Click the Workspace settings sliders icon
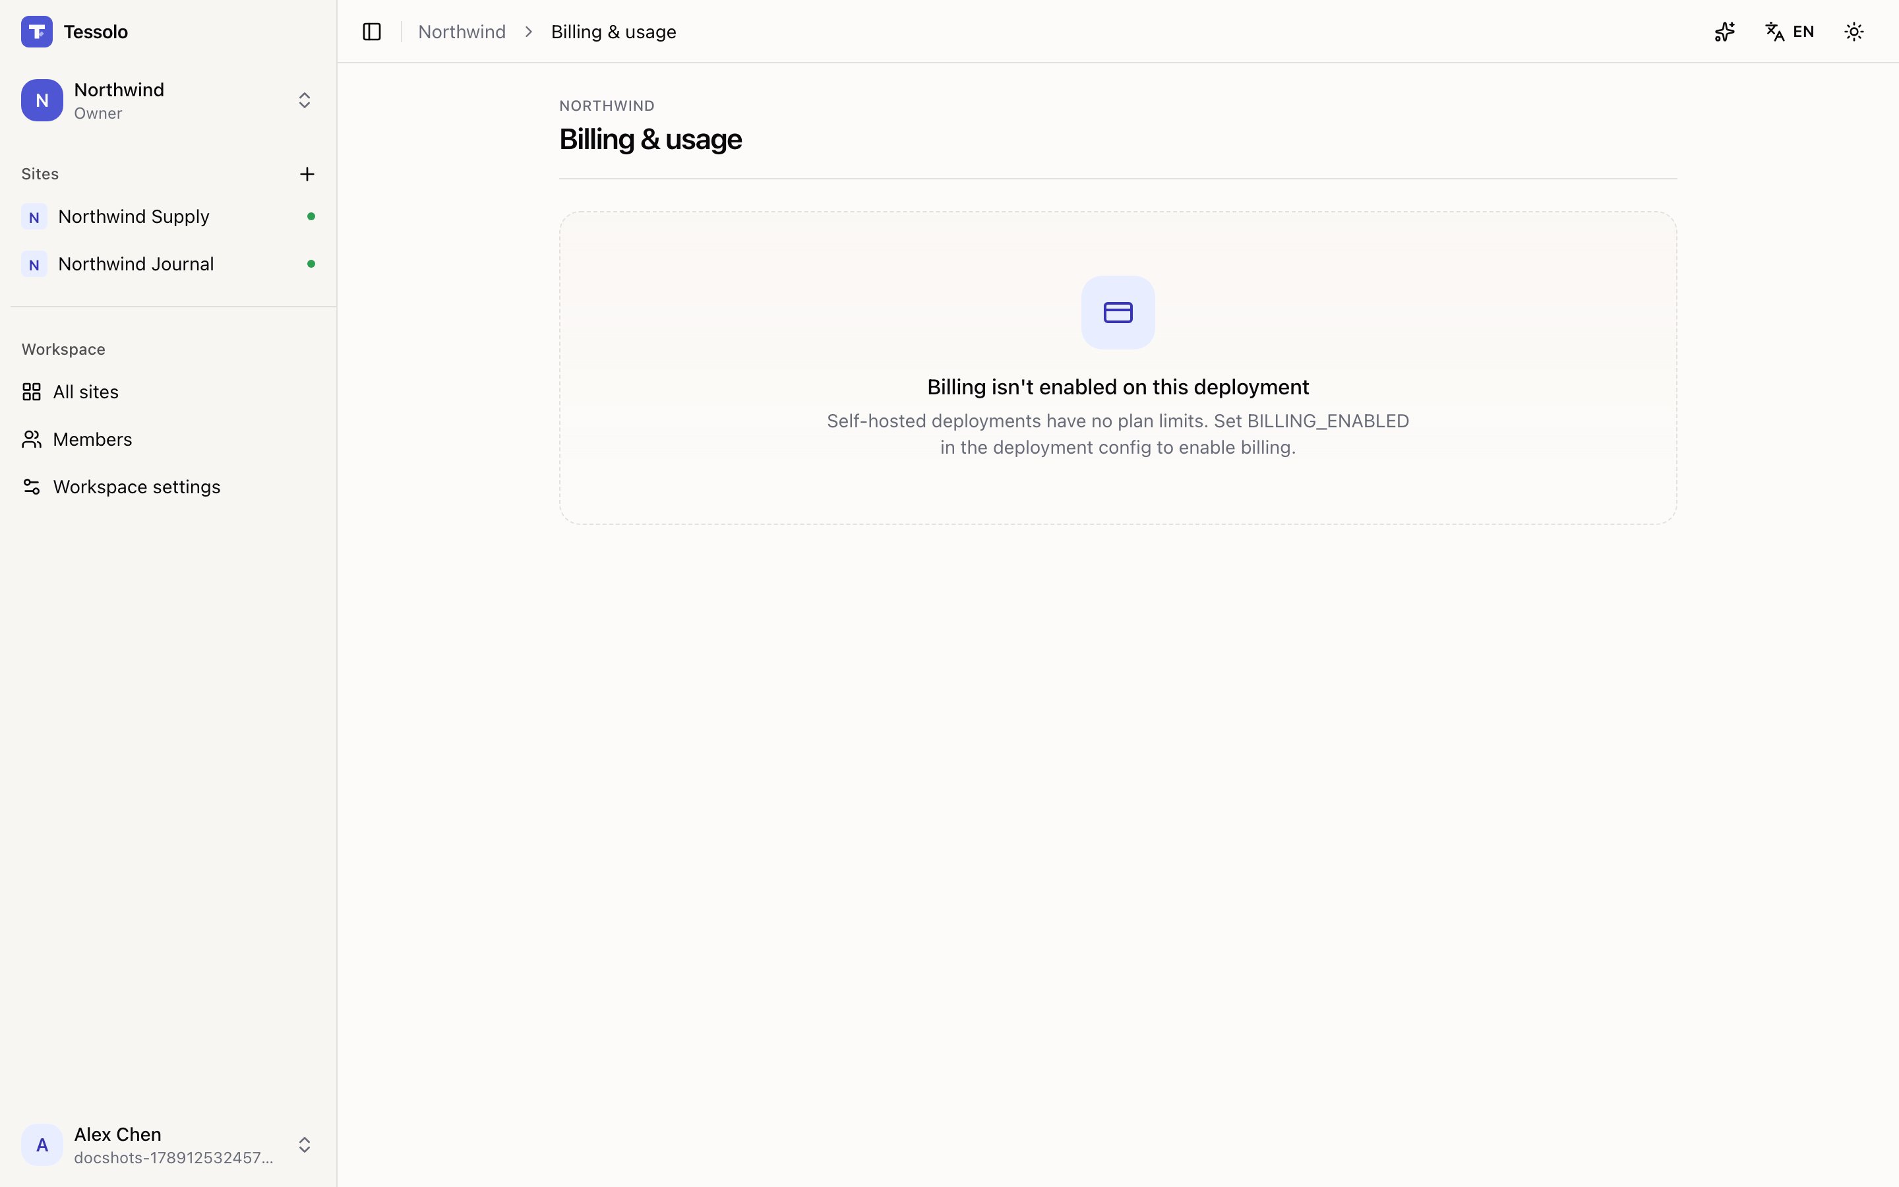This screenshot has height=1187, width=1899. click(32, 487)
